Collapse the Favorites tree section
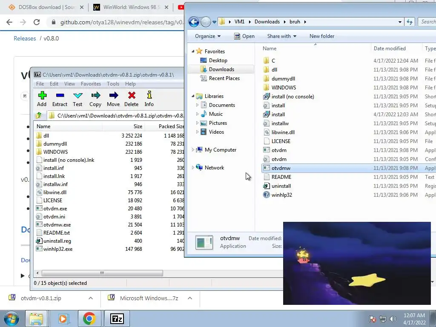Viewport: 436px width, 327px height. (193, 51)
